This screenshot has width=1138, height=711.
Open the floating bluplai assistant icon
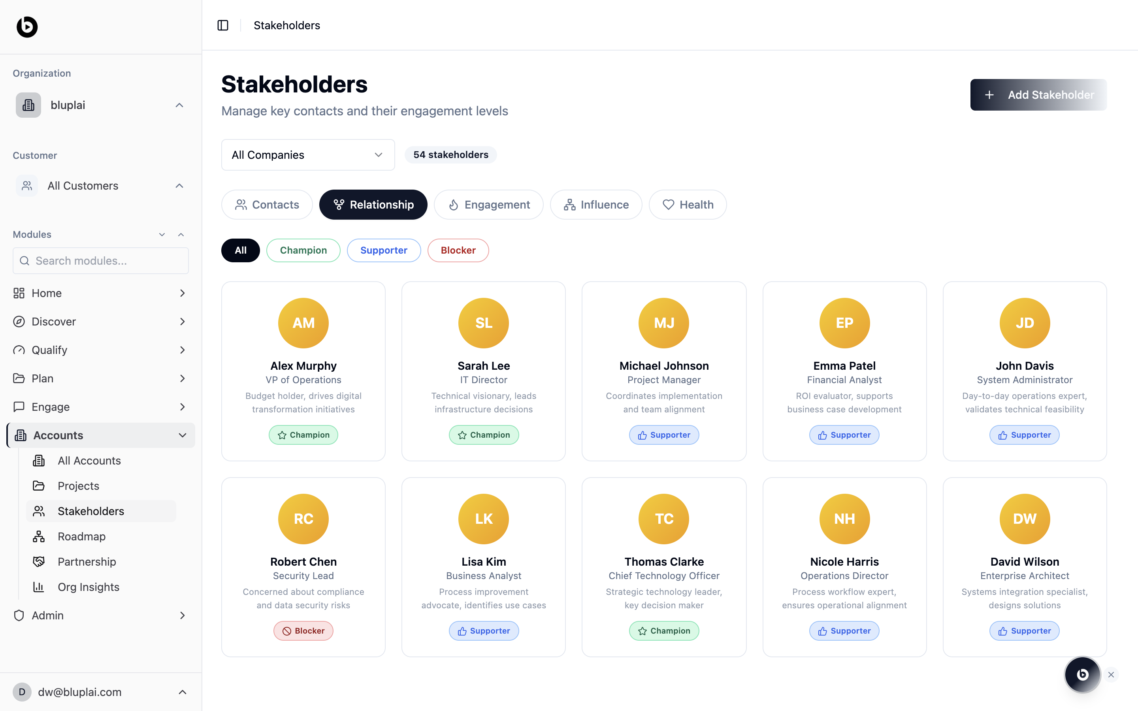pos(1082,675)
